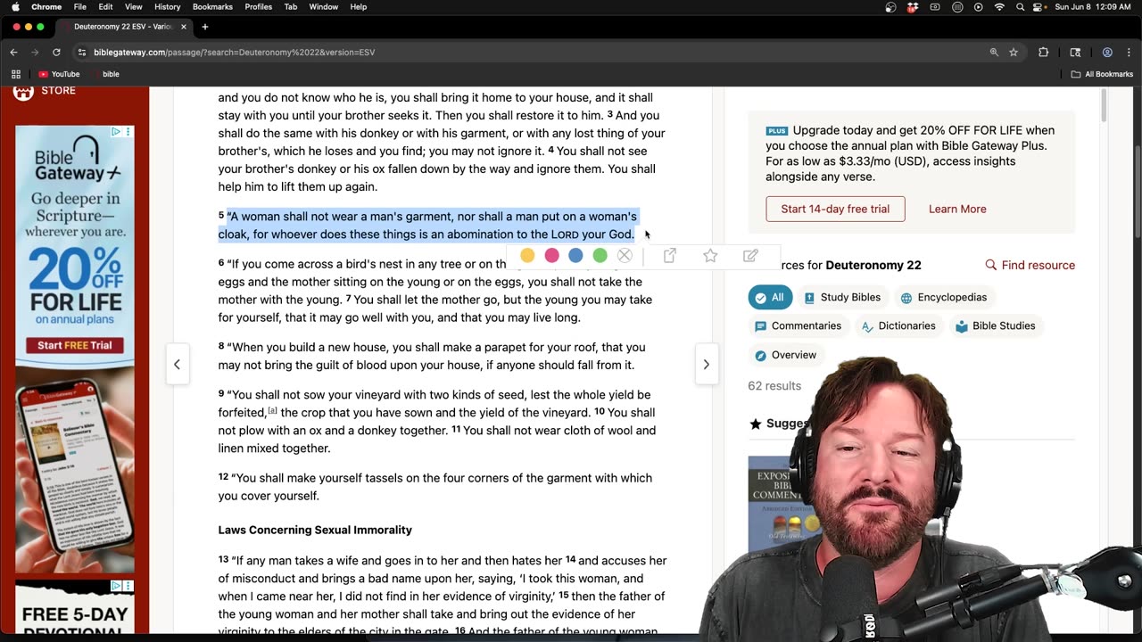Open a new tab with plus button
This screenshot has width=1142, height=642.
205,27
